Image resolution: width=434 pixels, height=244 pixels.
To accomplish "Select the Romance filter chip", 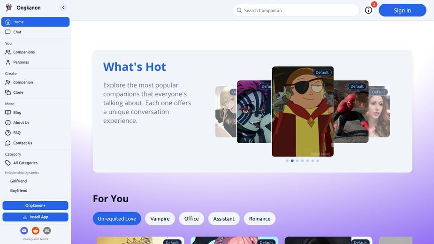I will point(259,219).
